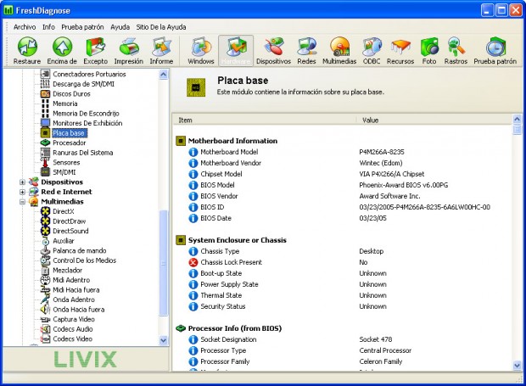Select Mezclador tree item

click(x=67, y=271)
